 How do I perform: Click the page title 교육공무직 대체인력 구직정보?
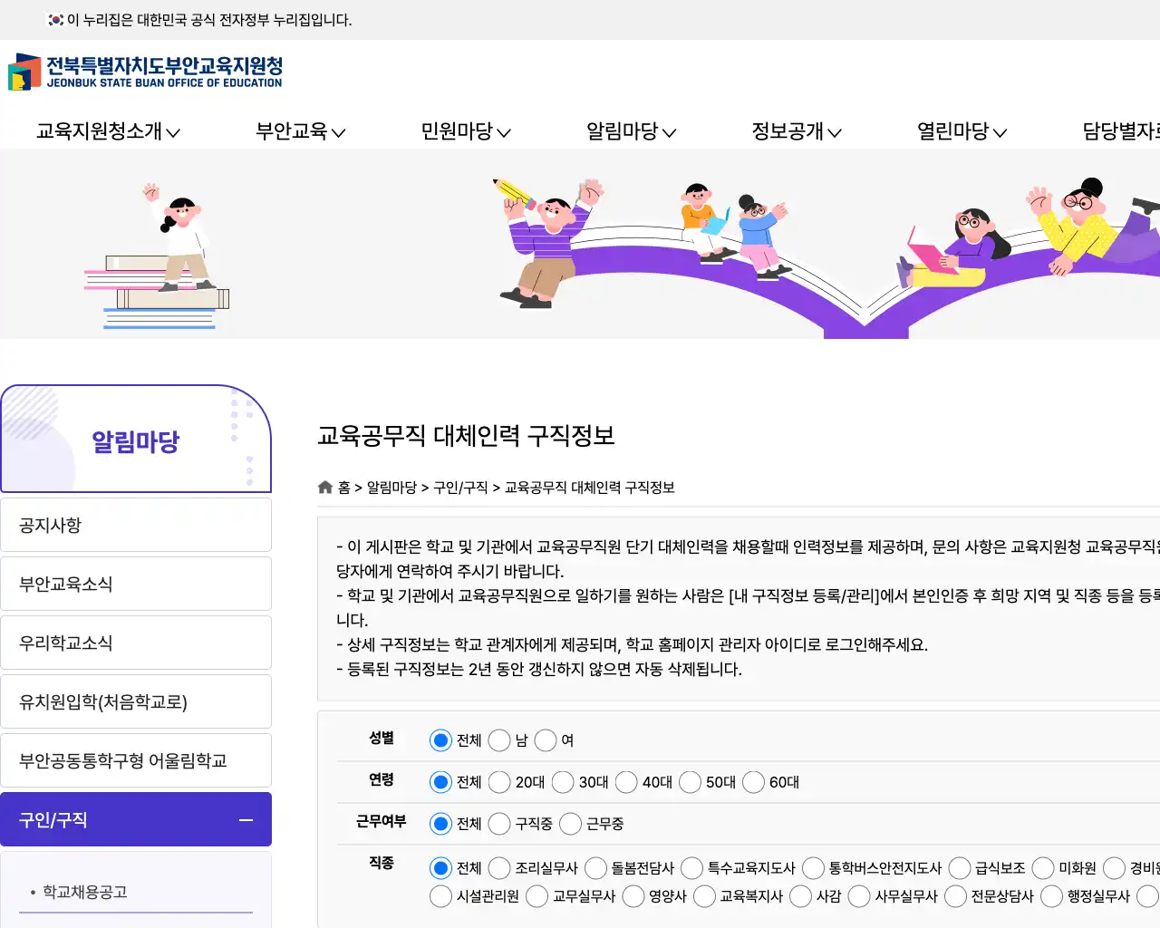coord(466,436)
